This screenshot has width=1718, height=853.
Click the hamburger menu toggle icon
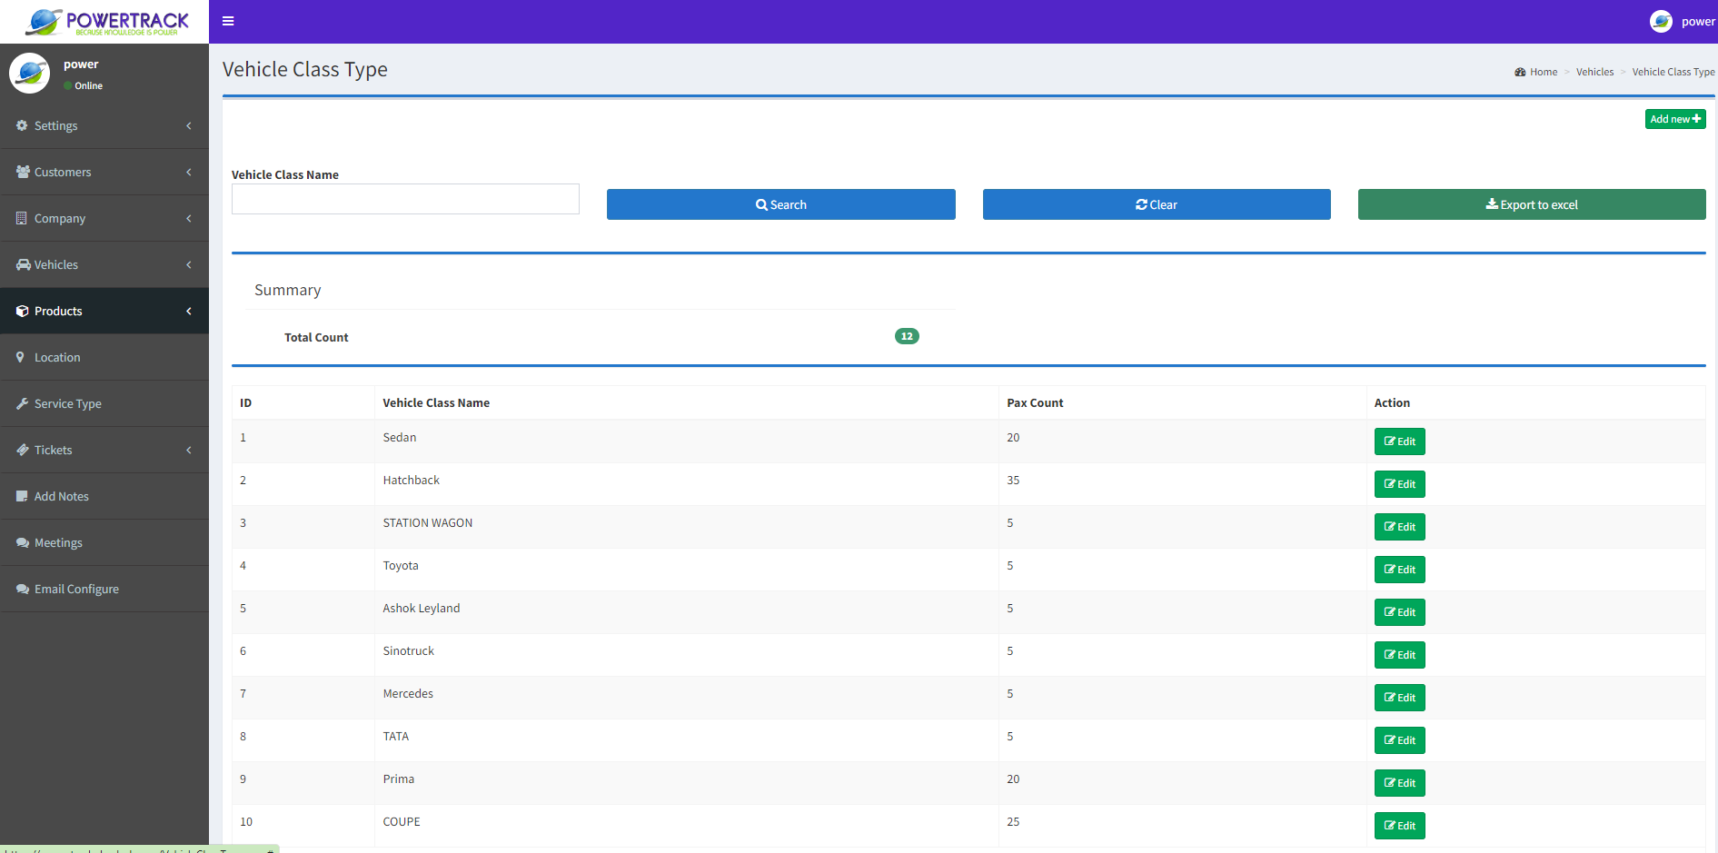228,21
